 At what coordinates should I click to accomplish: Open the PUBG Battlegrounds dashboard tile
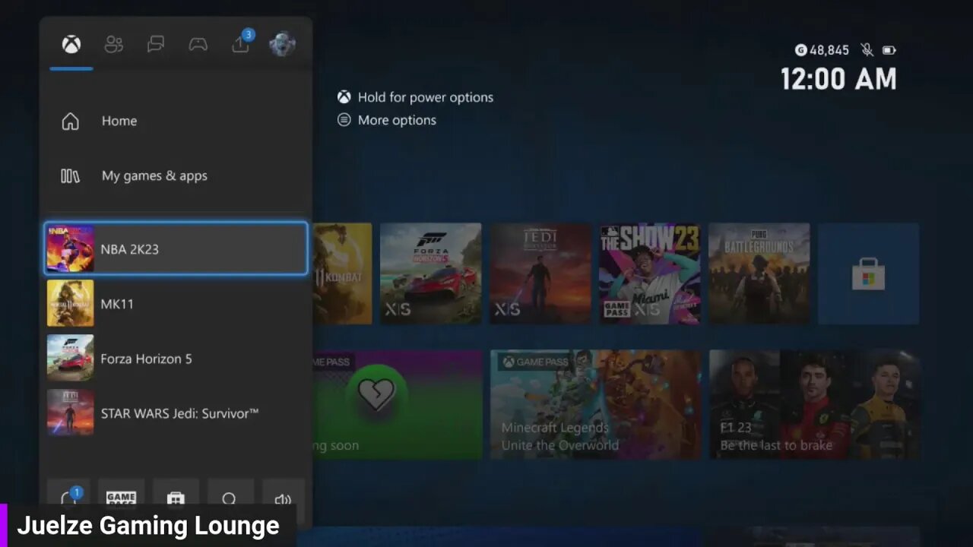[x=759, y=273]
